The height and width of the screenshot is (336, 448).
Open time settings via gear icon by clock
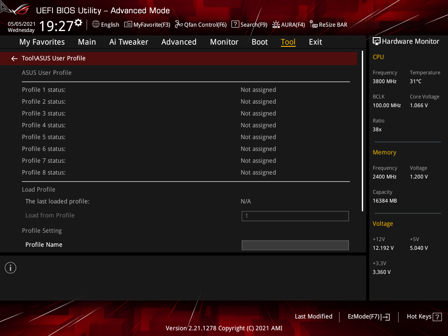coord(78,23)
